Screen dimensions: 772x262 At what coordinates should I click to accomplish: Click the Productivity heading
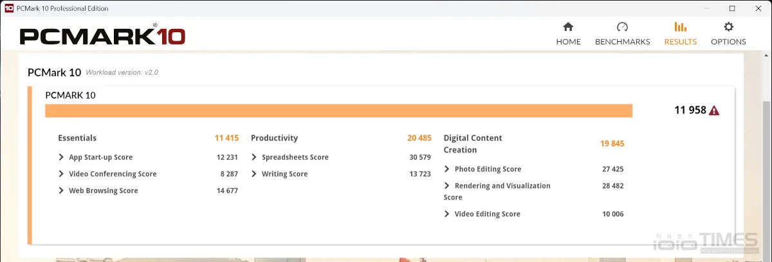pos(274,138)
